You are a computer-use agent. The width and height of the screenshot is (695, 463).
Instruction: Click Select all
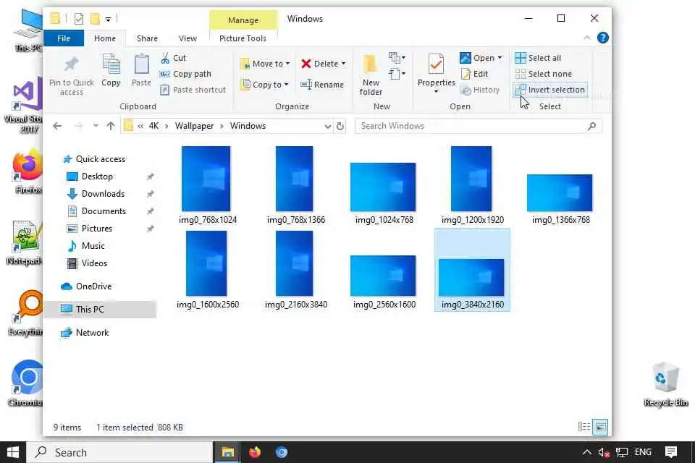(538, 58)
